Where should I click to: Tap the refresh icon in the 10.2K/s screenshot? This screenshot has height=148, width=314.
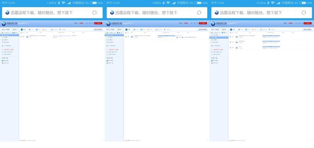point(304,13)
